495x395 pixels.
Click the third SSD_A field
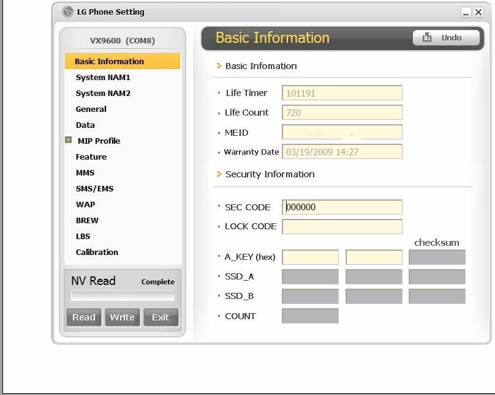(437, 277)
